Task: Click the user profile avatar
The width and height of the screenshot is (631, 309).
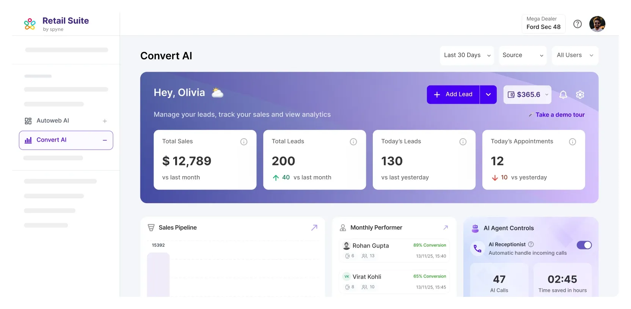Action: click(597, 24)
